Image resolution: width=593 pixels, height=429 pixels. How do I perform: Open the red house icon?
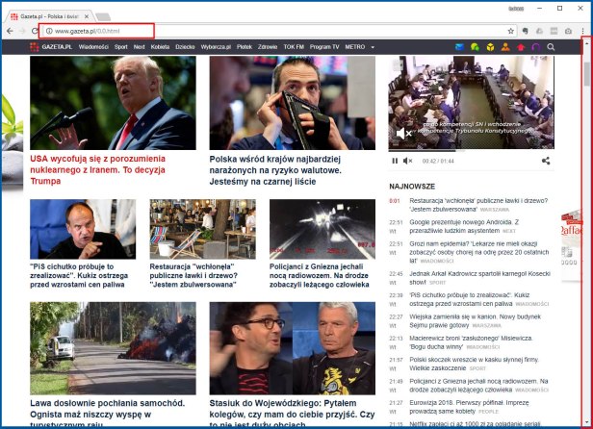(x=521, y=47)
